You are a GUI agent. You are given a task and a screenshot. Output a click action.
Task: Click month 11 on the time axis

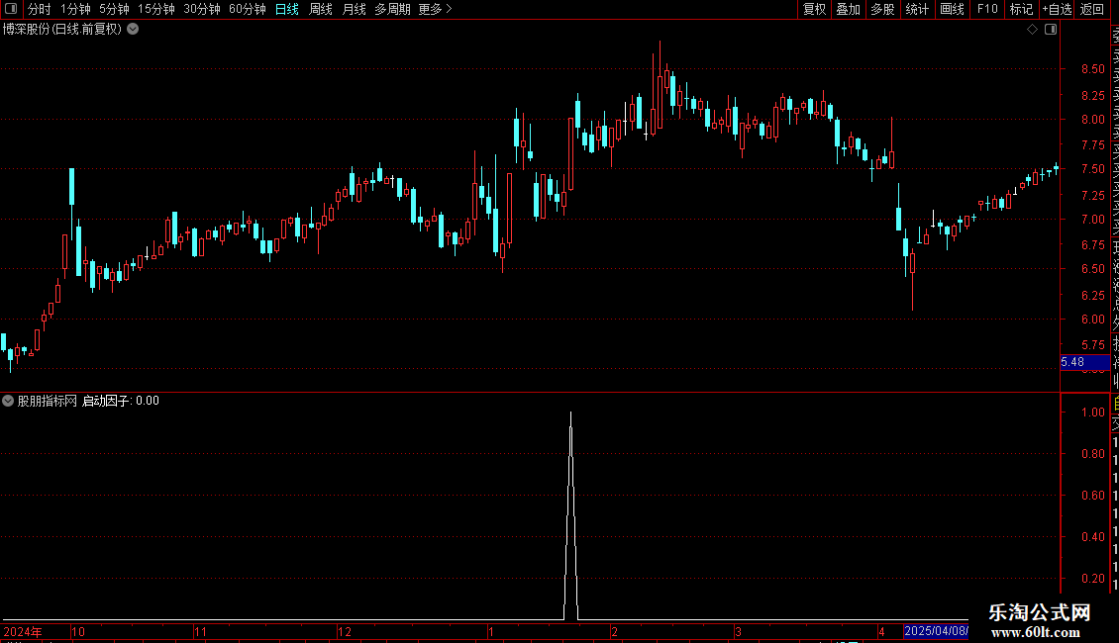tap(201, 631)
